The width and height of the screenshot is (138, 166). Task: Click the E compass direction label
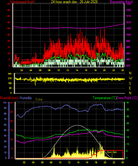pyautogui.click(x=130, y=88)
